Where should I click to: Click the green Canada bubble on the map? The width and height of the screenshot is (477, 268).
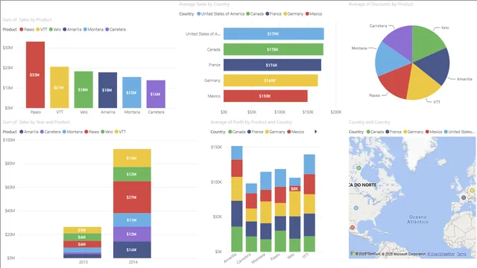358,168
